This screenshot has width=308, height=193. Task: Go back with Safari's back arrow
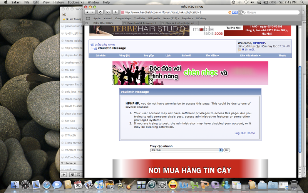(x=87, y=12)
